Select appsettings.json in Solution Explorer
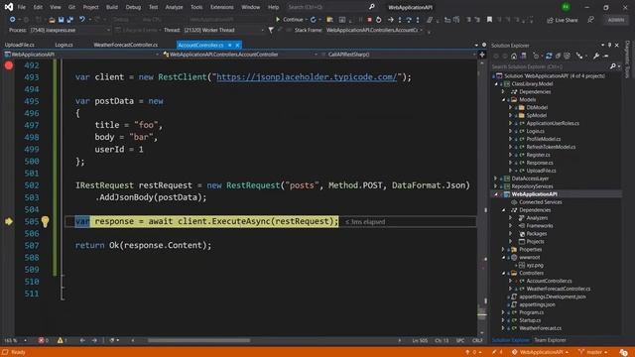 [x=537, y=304]
